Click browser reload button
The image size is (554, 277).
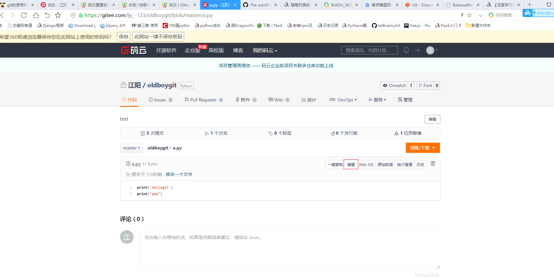[24, 15]
